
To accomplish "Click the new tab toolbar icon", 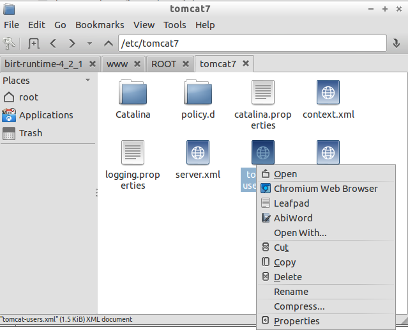I will (x=34, y=43).
